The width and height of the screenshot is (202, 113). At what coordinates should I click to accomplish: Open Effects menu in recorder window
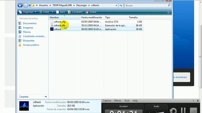click(x=118, y=101)
